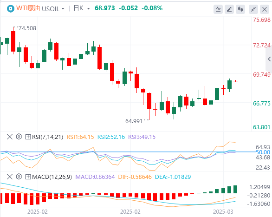Viewport: 272px width, 217px height.
Task: Click the MACD(12,26,9) label
Action: coord(52,177)
